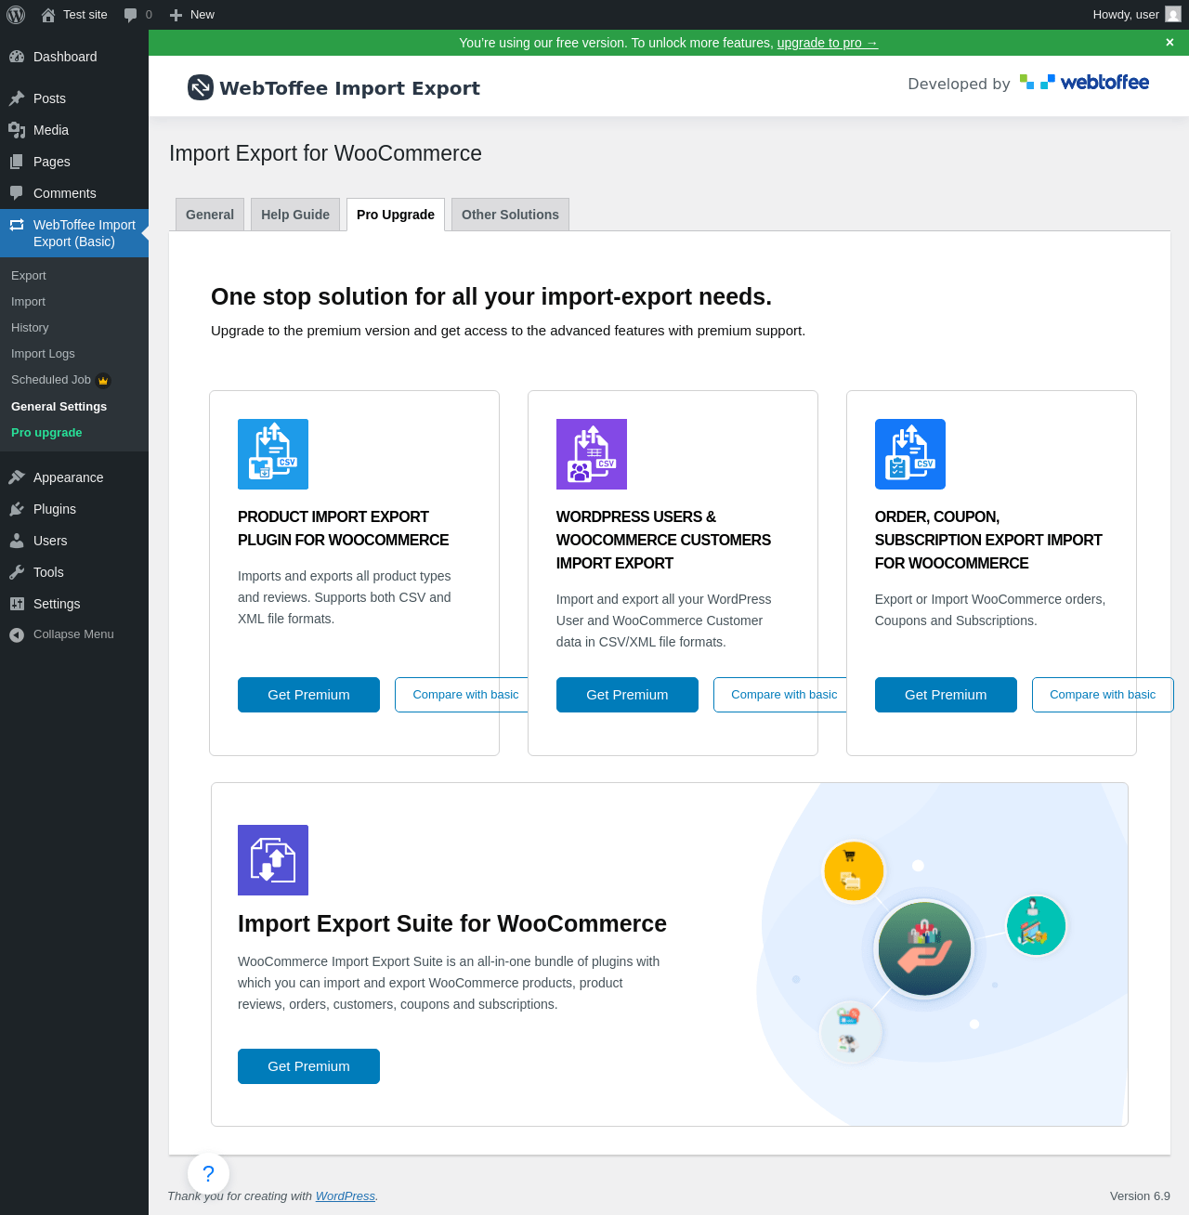Open the General tab
The height and width of the screenshot is (1215, 1189).
[210, 215]
